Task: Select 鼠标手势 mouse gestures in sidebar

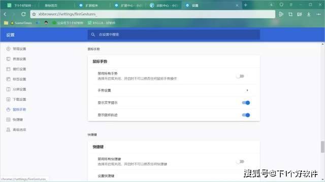Action: 16,110
